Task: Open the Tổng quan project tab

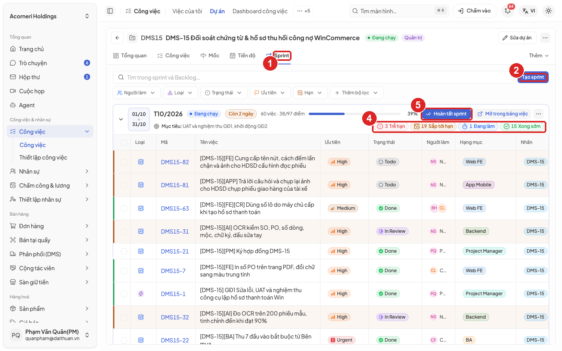Action: coord(130,56)
